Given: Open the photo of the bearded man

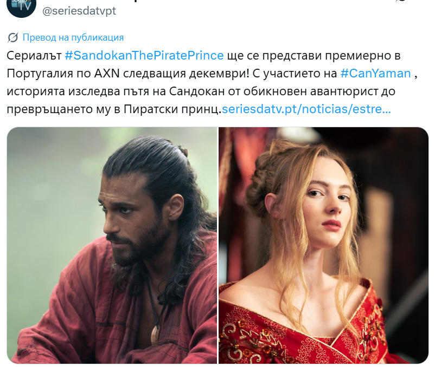Looking at the screenshot, I should click(x=112, y=245).
